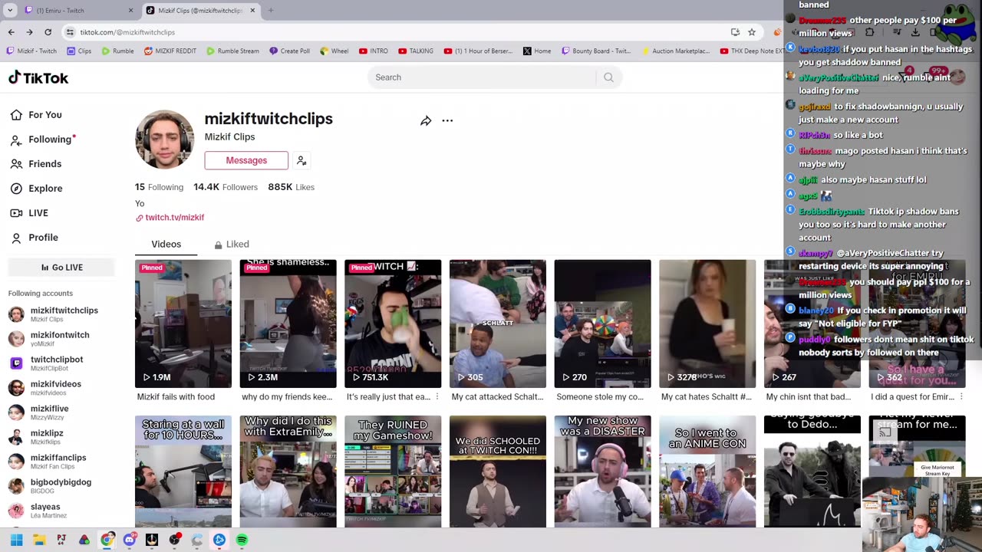Open 'My new show was a DISASTER' video
Screen dimensions: 982x552
point(602,472)
